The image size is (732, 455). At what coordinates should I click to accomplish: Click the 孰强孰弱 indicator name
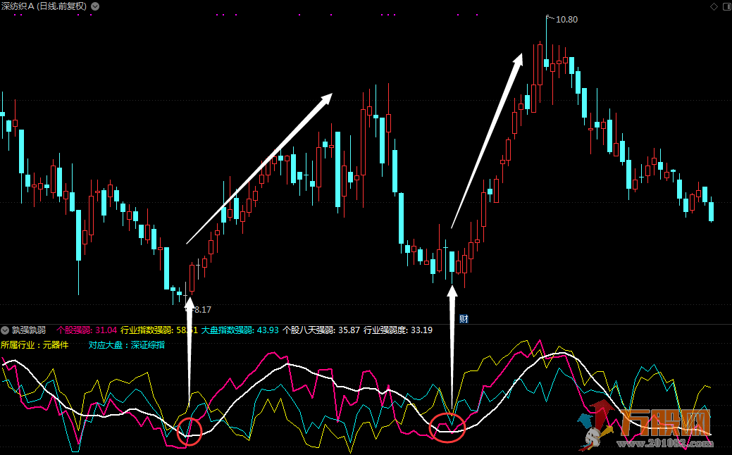[29, 330]
